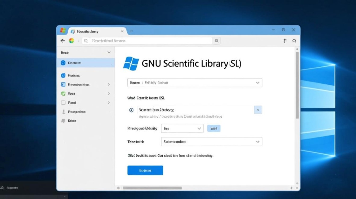Click the Windows logo in the title bar corner
This screenshot has height=199, width=356.
pyautogui.click(x=63, y=30)
